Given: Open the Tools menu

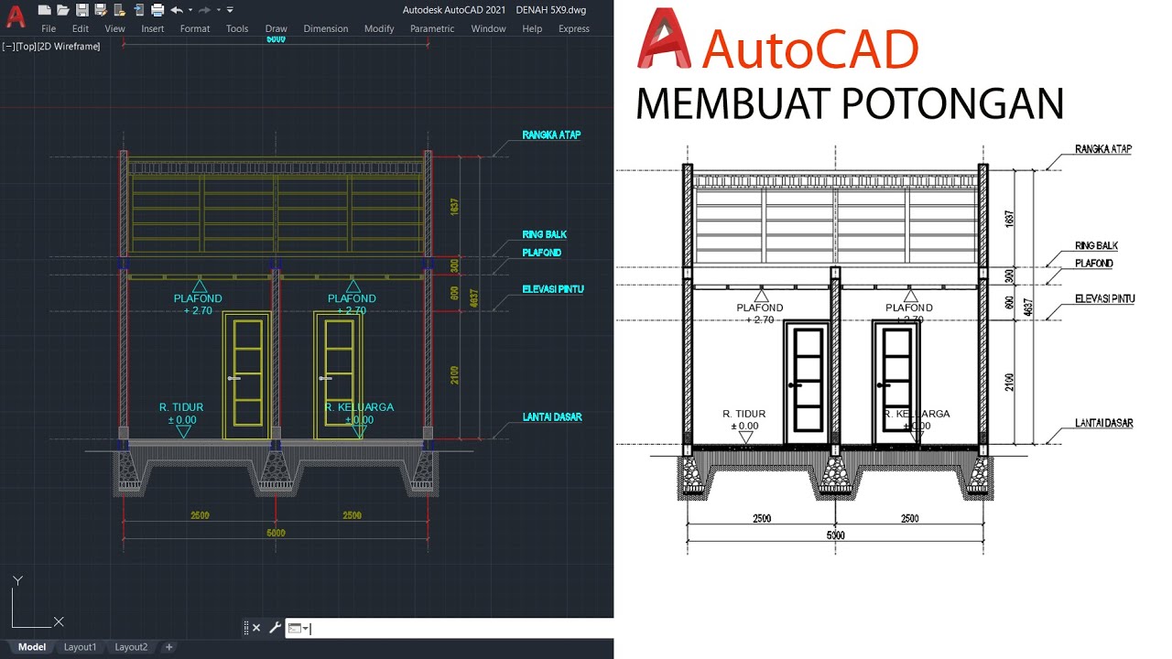Looking at the screenshot, I should 237,28.
